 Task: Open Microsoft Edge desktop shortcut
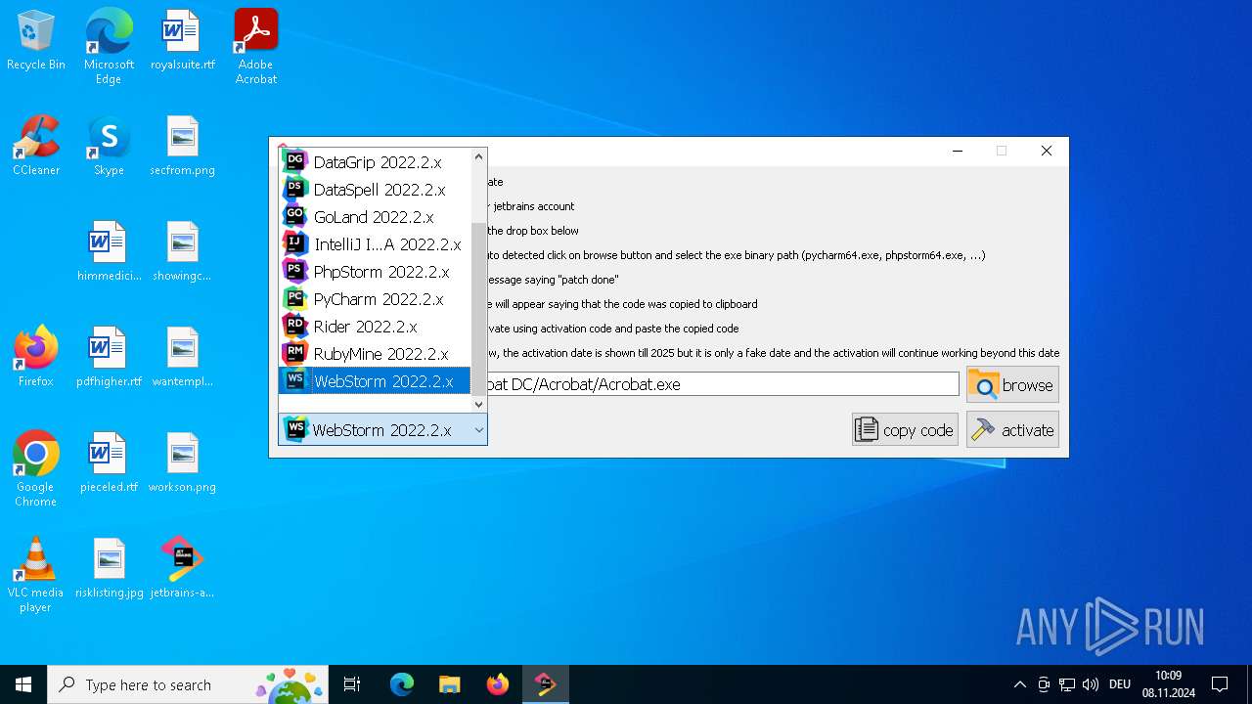109,47
